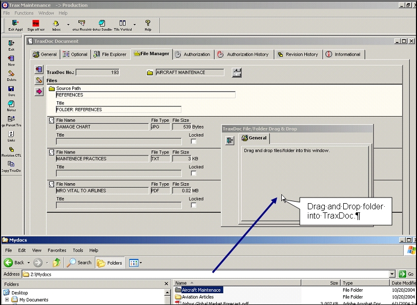Switch to the File Explorer tab
The width and height of the screenshot is (417, 305).
[110, 54]
